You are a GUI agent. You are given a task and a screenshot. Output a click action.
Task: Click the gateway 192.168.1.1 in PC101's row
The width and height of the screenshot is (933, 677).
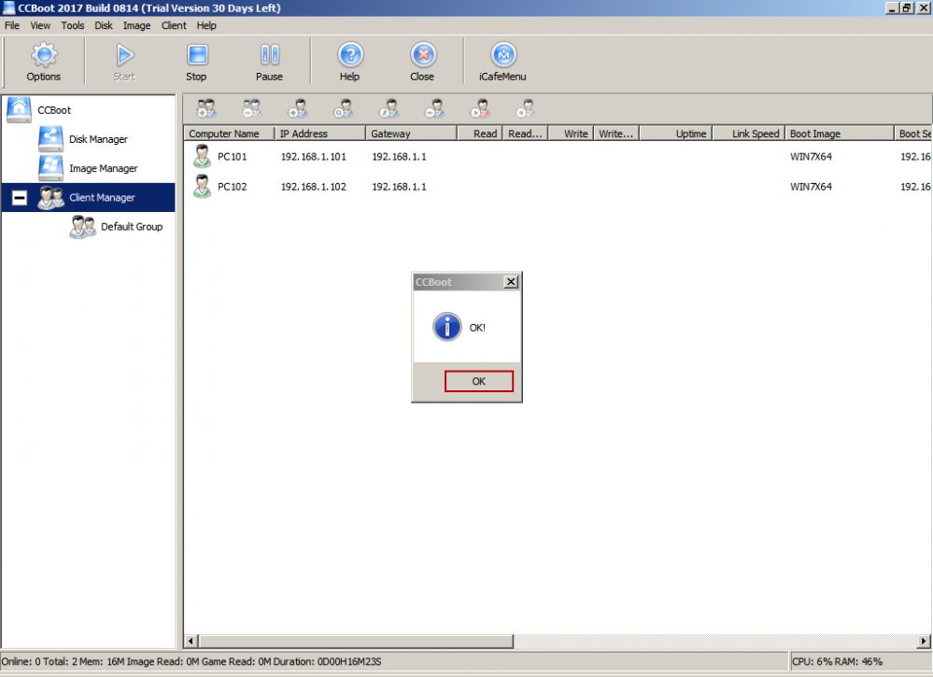tap(400, 157)
